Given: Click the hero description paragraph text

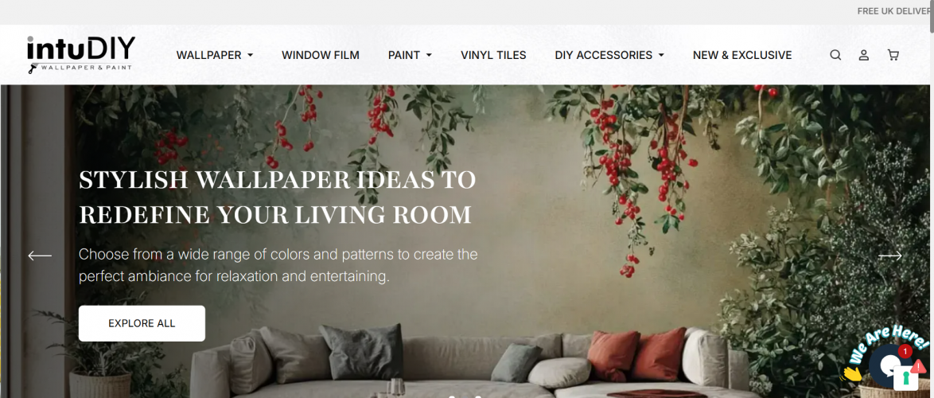Looking at the screenshot, I should click(278, 265).
